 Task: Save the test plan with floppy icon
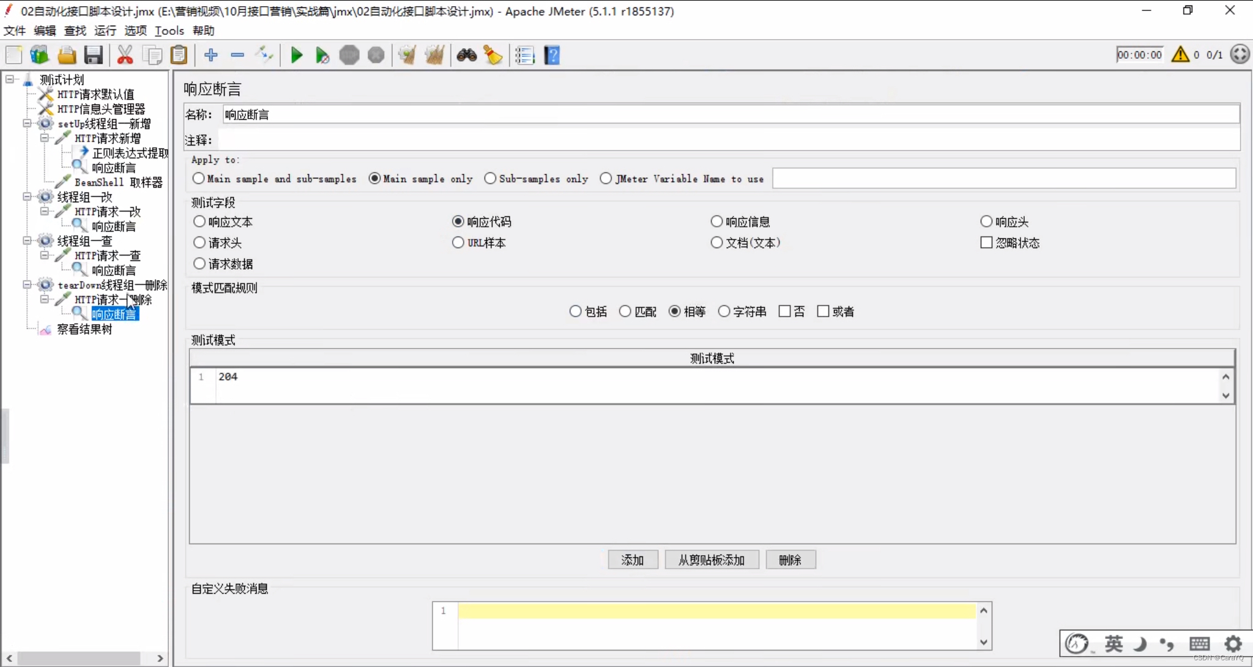(94, 55)
